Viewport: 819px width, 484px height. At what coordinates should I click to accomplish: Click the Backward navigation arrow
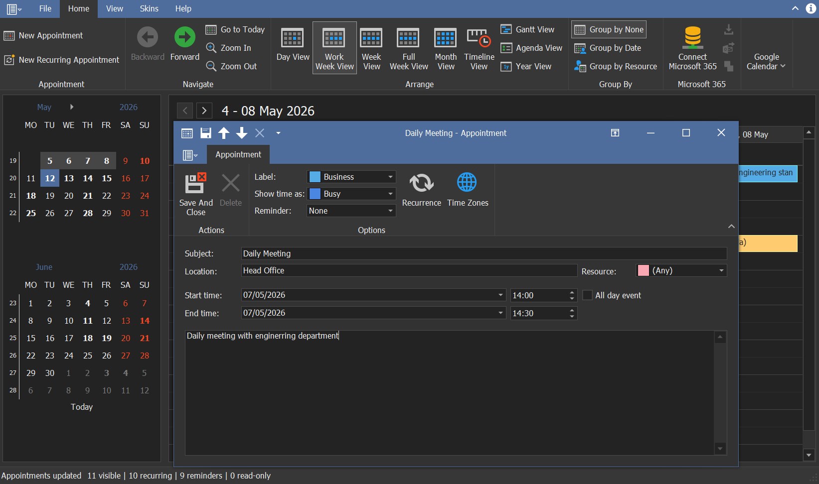pos(148,44)
